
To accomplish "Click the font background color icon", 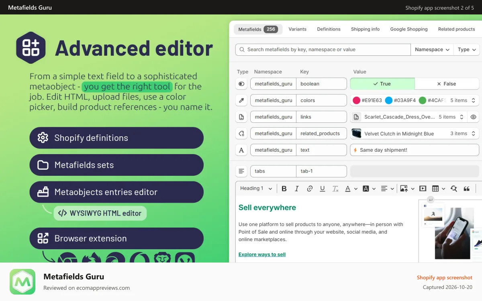I will (366, 189).
